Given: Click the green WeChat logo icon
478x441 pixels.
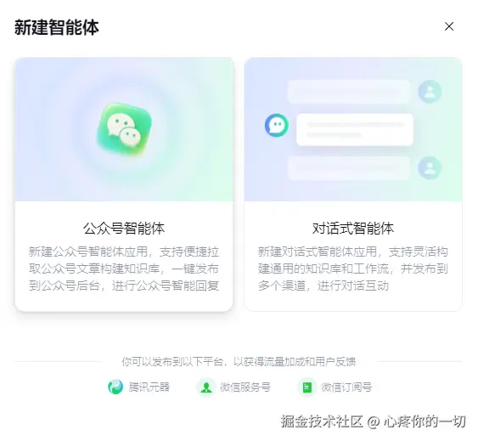Looking at the screenshot, I should 124,129.
